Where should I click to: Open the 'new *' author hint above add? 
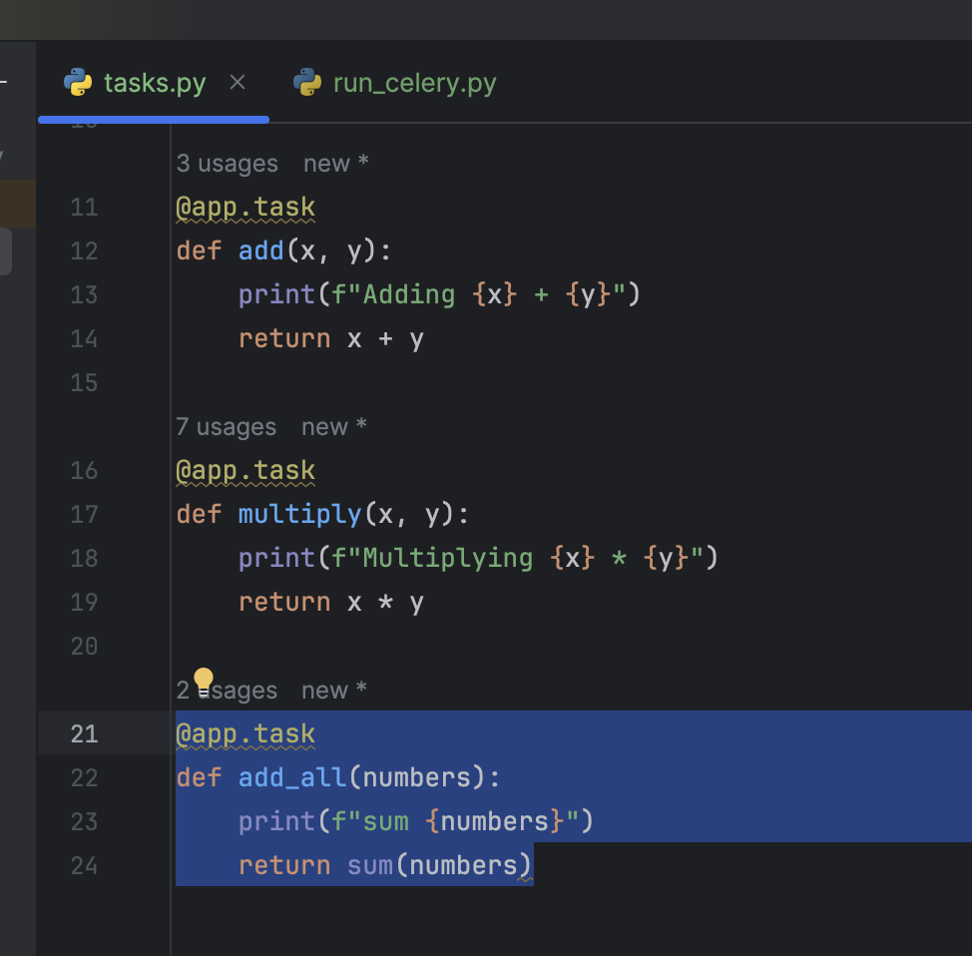click(x=336, y=164)
